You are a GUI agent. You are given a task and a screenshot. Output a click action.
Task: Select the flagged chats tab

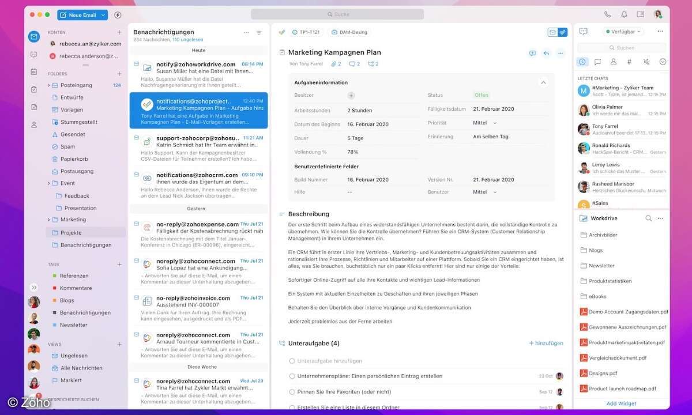tap(598, 62)
